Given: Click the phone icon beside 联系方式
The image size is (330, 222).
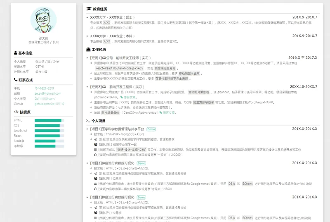Looking at the screenshot, I should coord(16,80).
